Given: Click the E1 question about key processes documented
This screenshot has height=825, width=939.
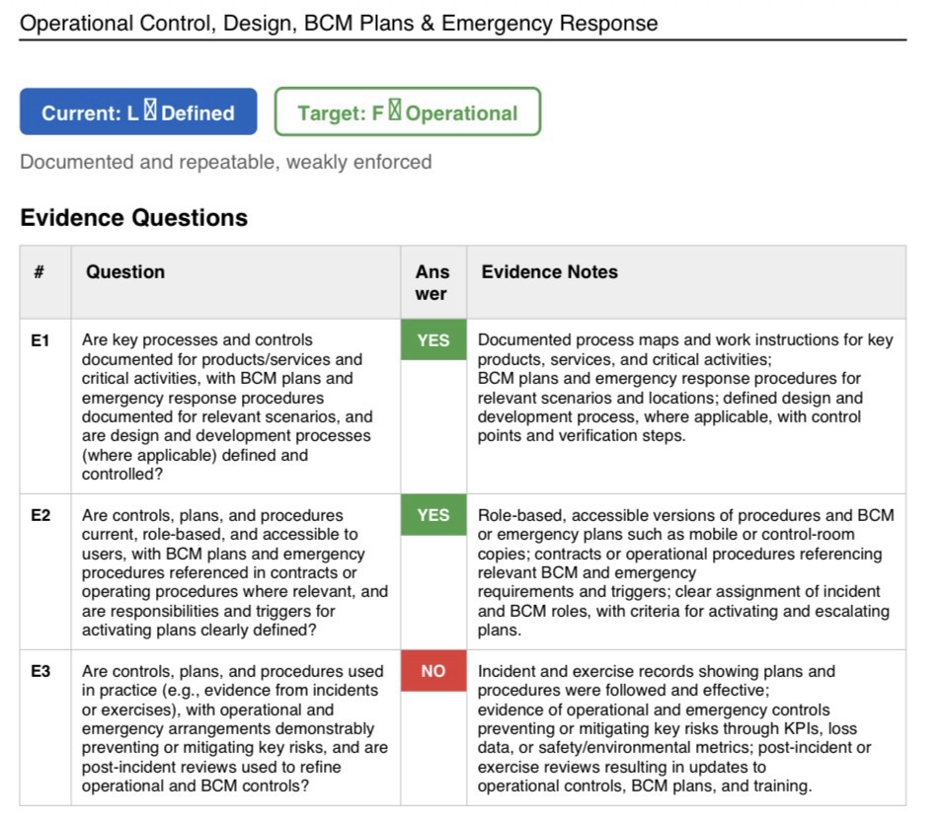Looking at the screenshot, I should (227, 407).
